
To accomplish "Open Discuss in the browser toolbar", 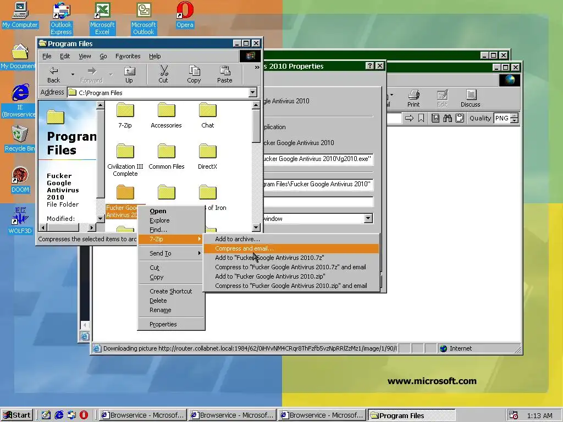I will (471, 99).
